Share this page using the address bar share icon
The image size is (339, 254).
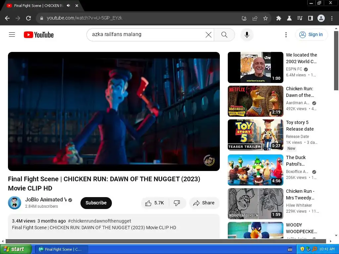point(255,18)
